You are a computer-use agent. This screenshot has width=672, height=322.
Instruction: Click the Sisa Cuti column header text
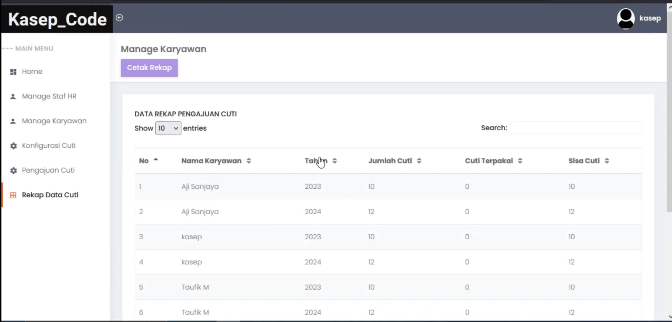coord(584,161)
